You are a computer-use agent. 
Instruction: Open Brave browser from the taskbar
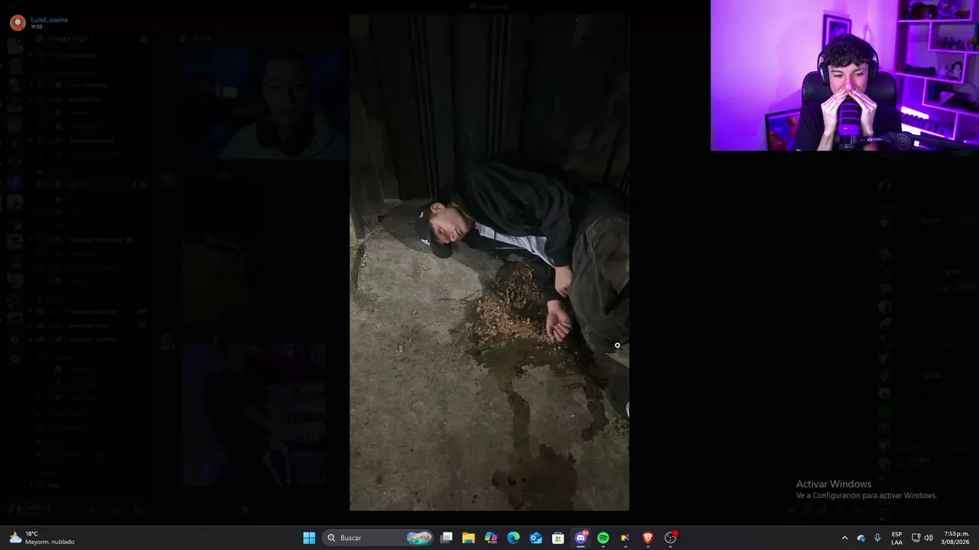(x=648, y=538)
